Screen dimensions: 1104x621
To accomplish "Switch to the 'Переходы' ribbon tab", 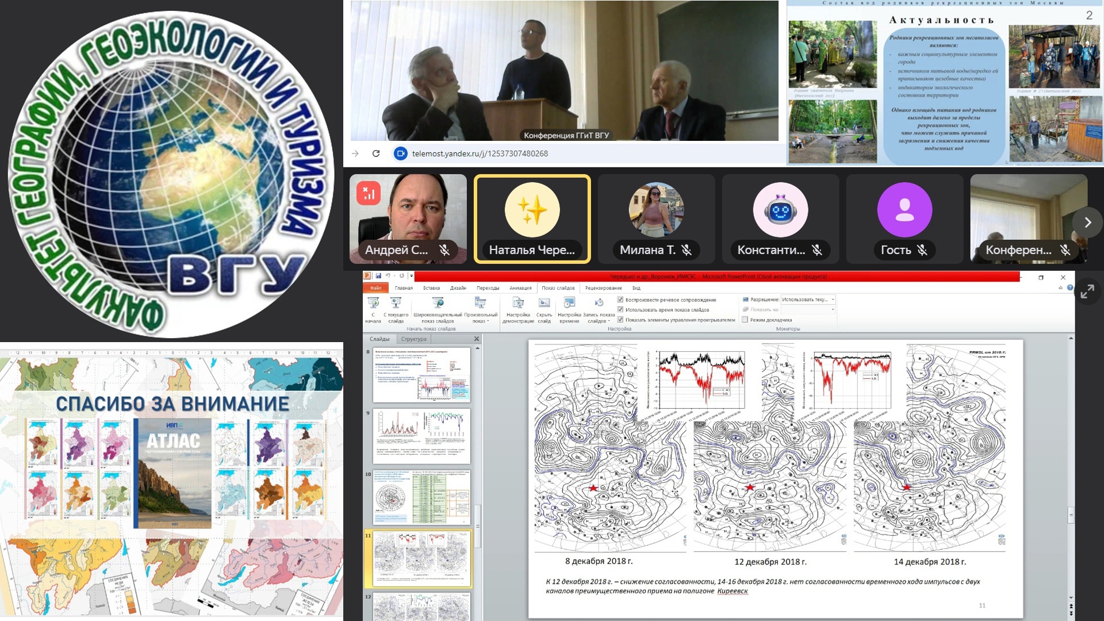I will [x=488, y=288].
